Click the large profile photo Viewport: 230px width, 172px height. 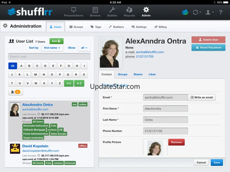[x=111, y=53]
